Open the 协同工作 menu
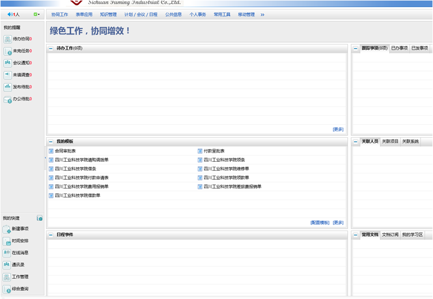The width and height of the screenshot is (433, 299). [x=60, y=15]
